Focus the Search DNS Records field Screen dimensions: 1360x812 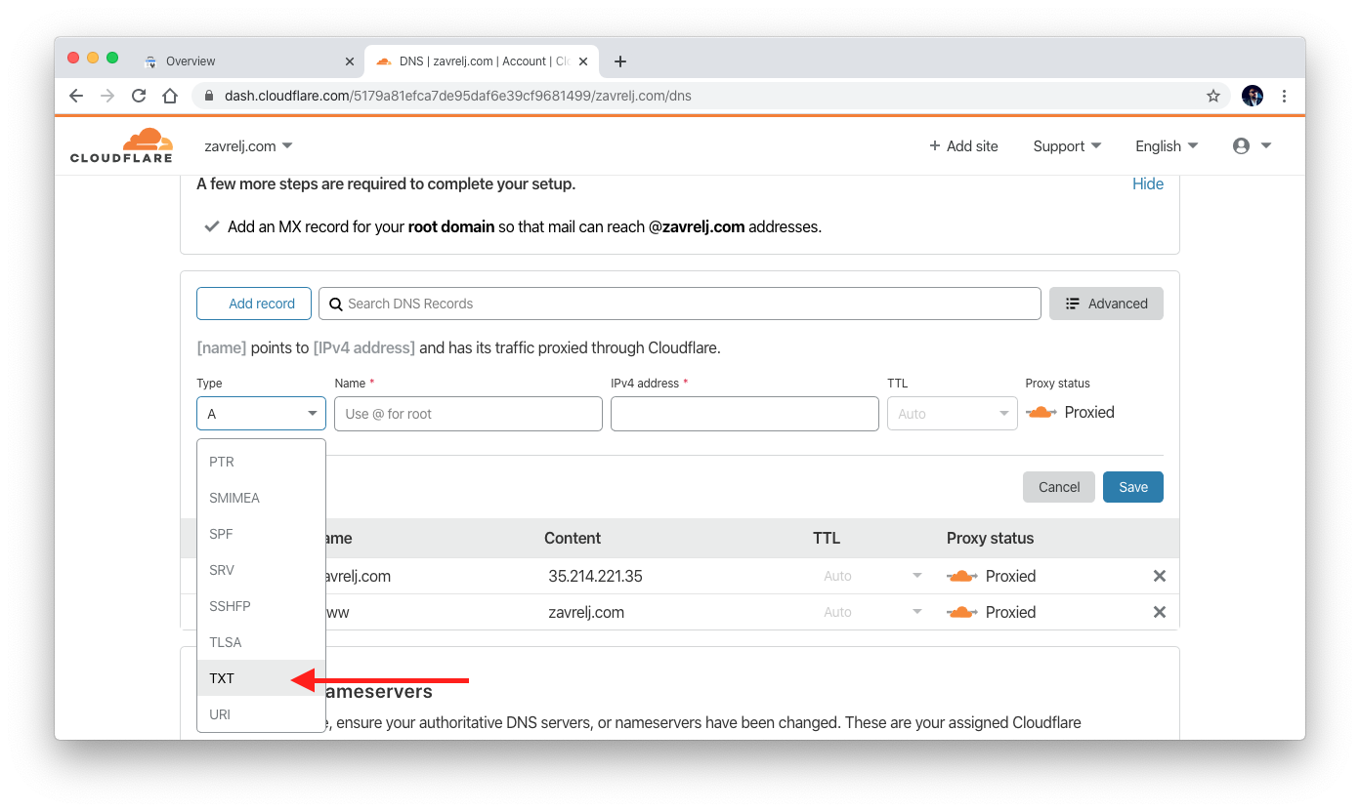click(680, 304)
